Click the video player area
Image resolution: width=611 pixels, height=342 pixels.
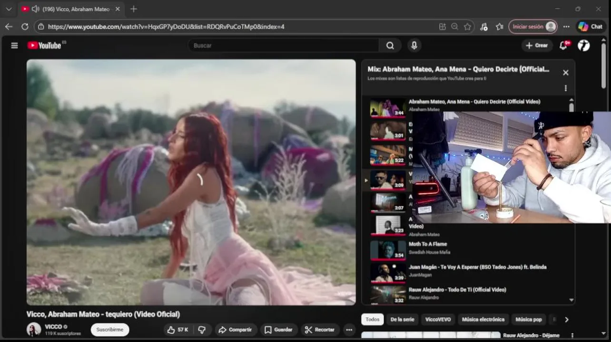(x=191, y=182)
